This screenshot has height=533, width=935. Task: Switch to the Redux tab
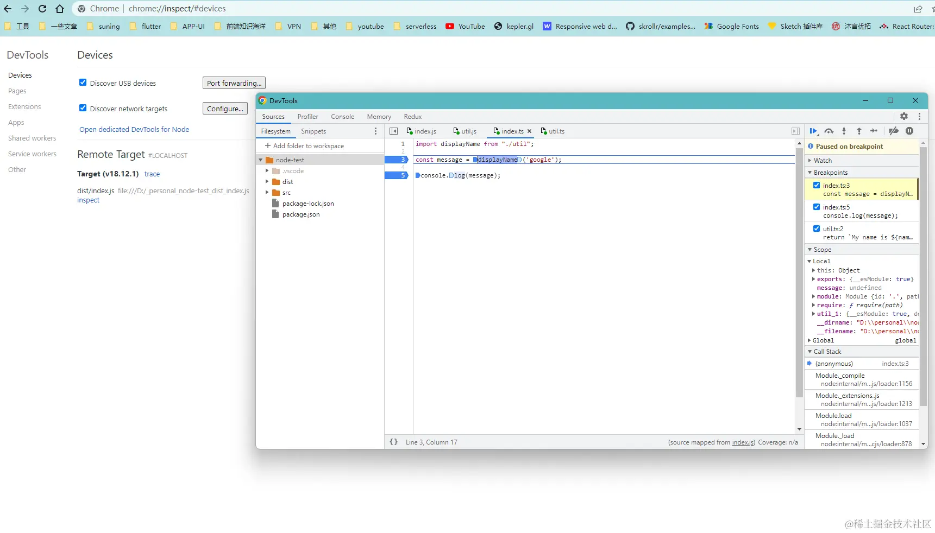pyautogui.click(x=412, y=117)
